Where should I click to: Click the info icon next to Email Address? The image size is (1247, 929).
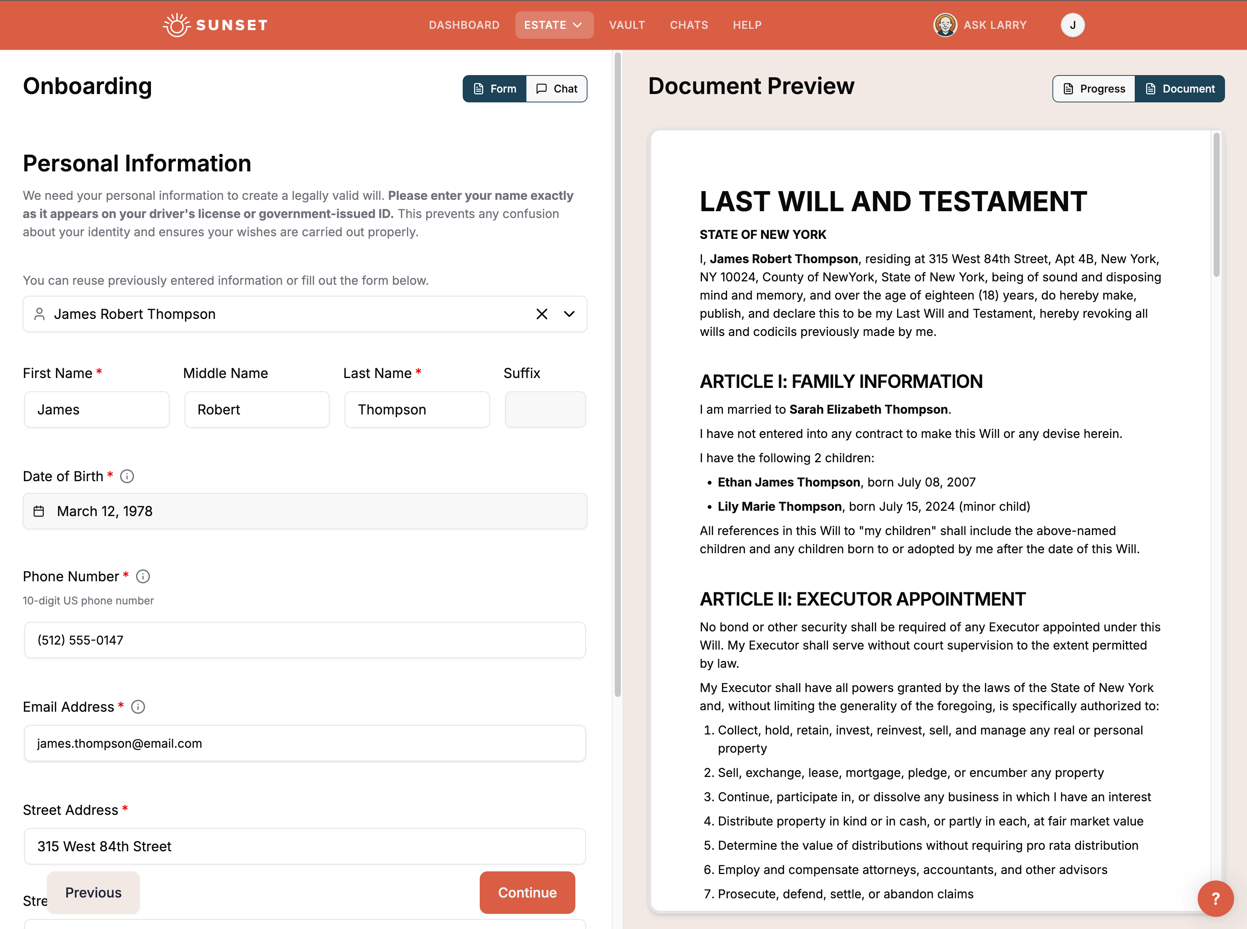click(x=138, y=707)
